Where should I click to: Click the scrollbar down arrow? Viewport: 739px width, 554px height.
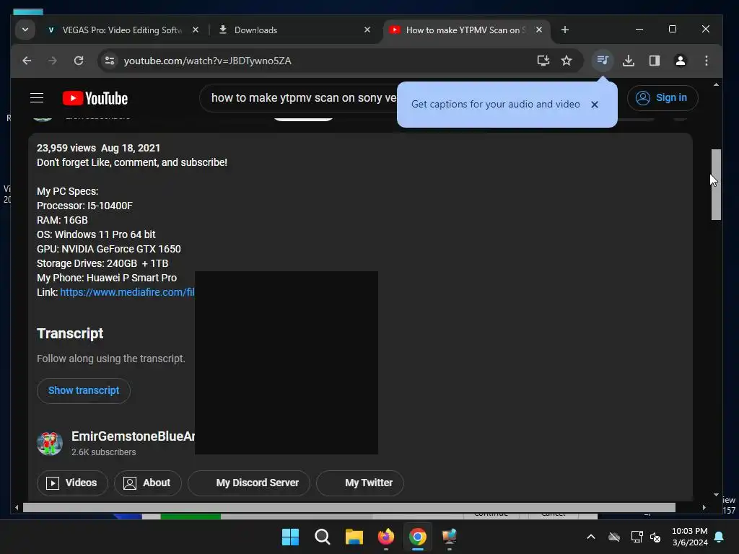pyautogui.click(x=716, y=495)
